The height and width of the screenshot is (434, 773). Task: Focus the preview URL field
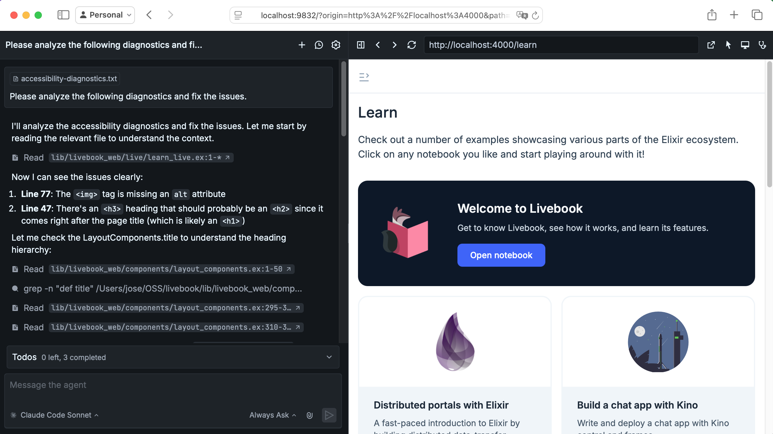click(x=561, y=45)
